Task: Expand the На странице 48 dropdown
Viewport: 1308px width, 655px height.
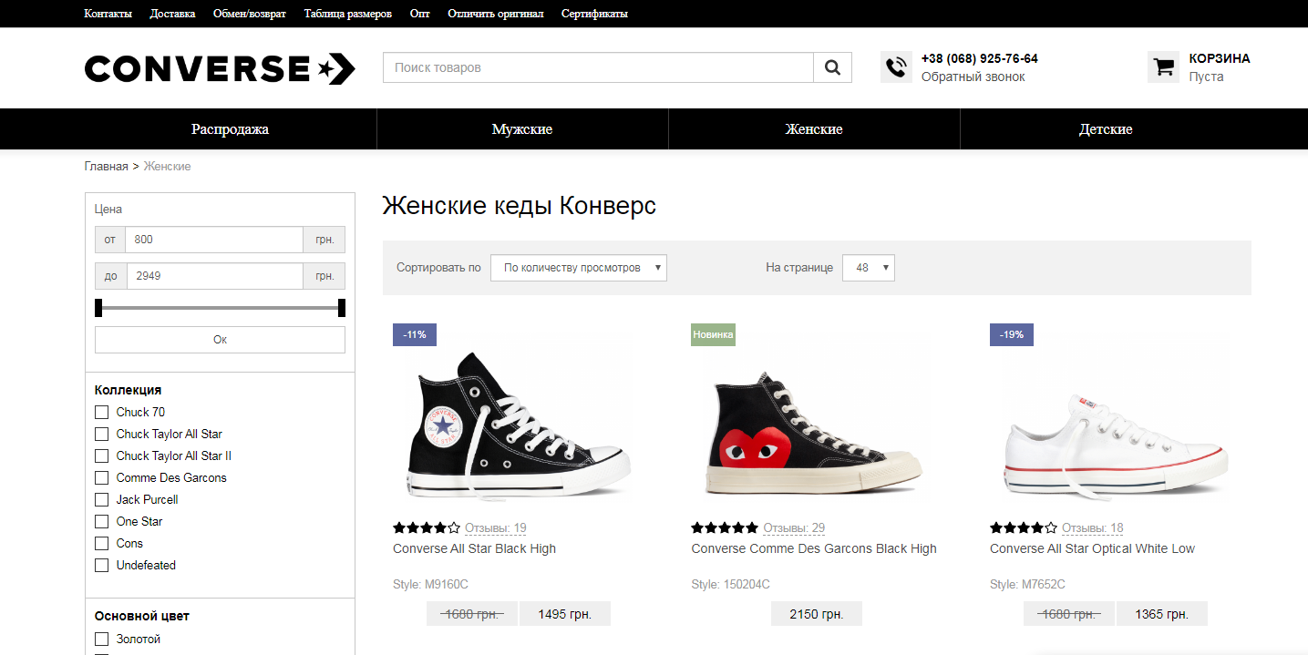Action: coord(869,268)
